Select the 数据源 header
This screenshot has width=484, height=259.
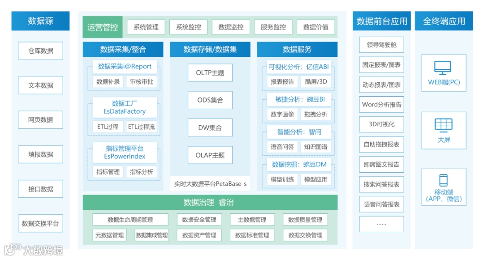click(x=40, y=21)
